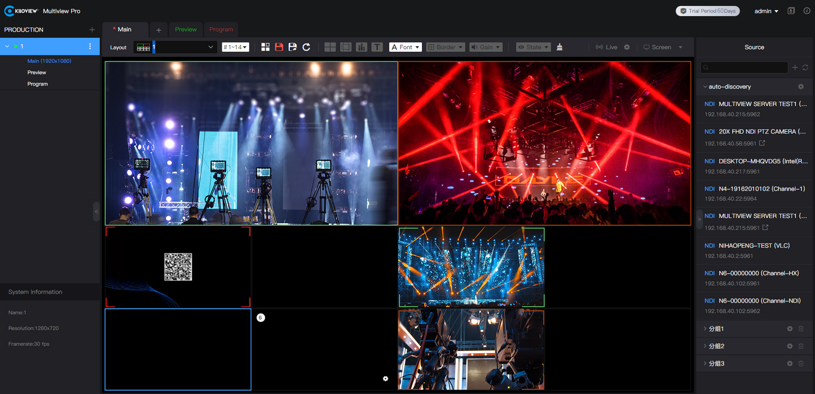Add a new production tab with plus button
The height and width of the screenshot is (394, 815).
pos(158,29)
